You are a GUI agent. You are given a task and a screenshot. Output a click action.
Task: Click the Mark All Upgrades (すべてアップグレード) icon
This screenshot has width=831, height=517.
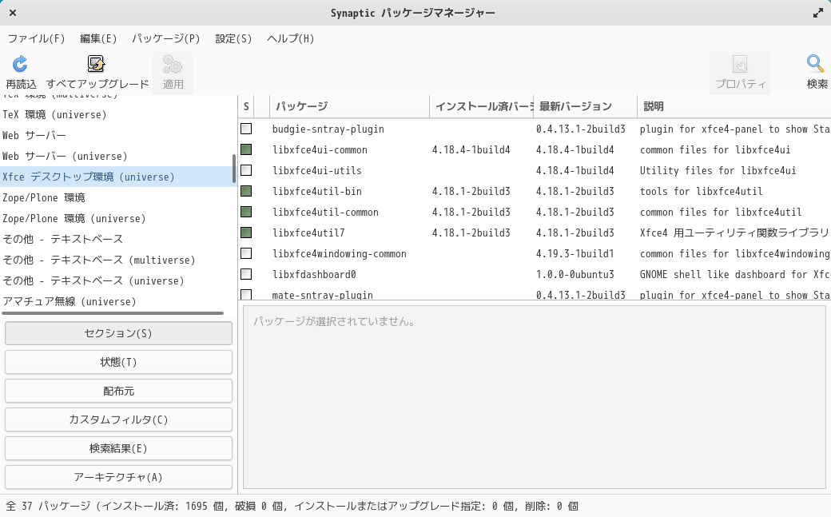click(x=97, y=64)
